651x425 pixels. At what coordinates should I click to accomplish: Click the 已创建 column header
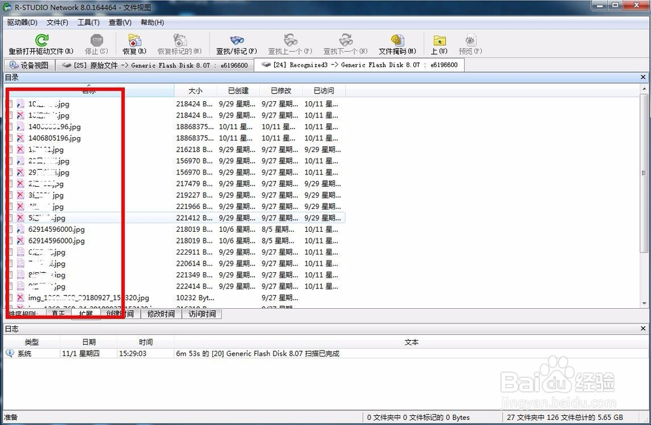point(238,91)
